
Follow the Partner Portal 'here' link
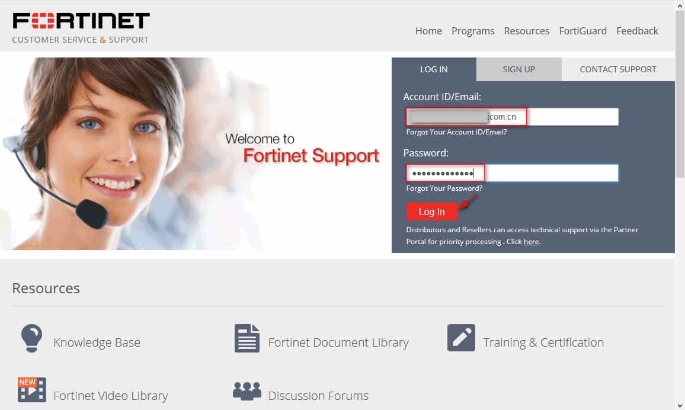pos(531,242)
